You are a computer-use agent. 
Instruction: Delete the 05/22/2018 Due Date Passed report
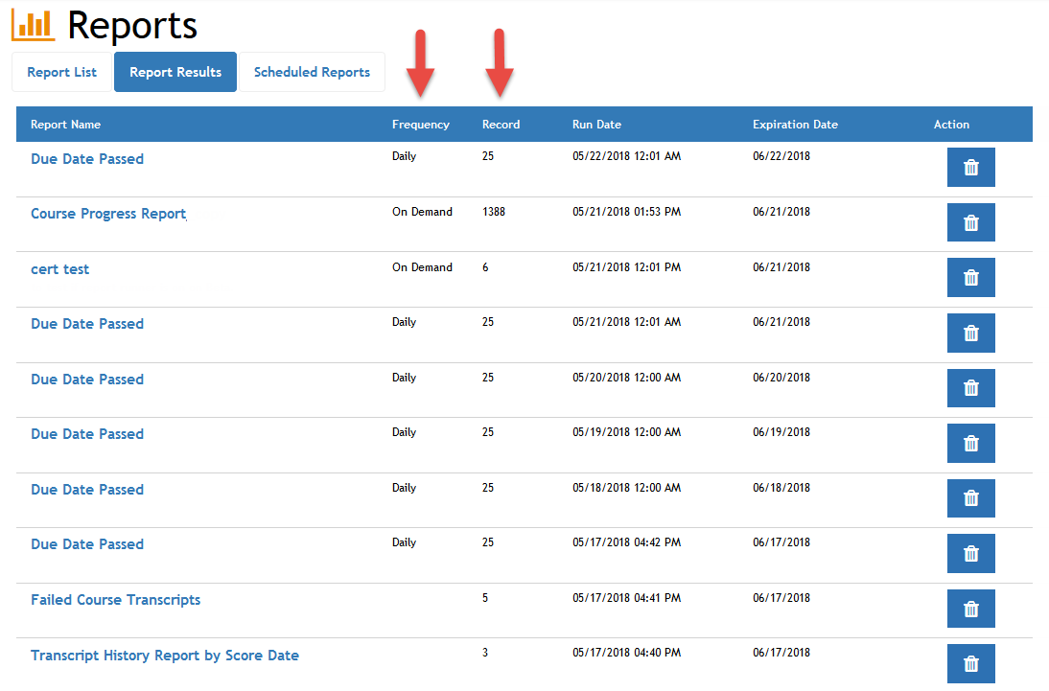[970, 168]
